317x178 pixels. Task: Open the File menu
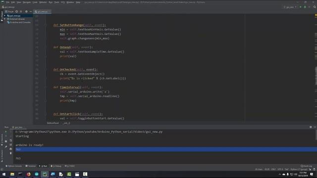(x=8, y=2)
